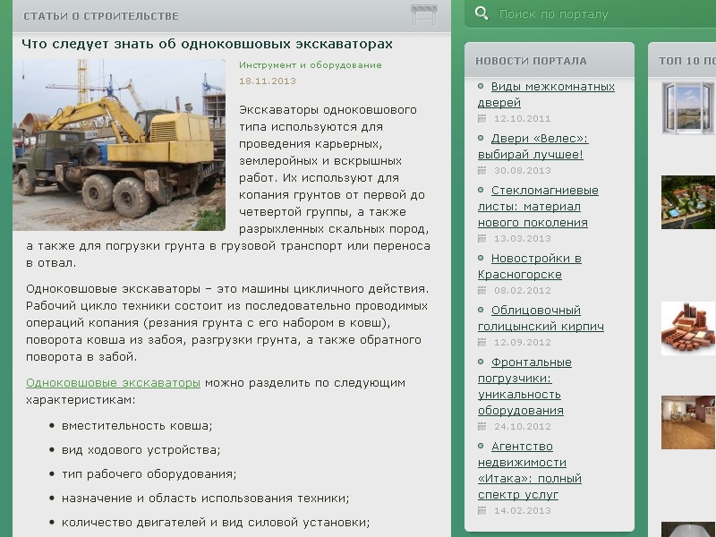Click calendar icon next to 14.02.2013
This screenshot has width=716, height=537.
coord(482,510)
